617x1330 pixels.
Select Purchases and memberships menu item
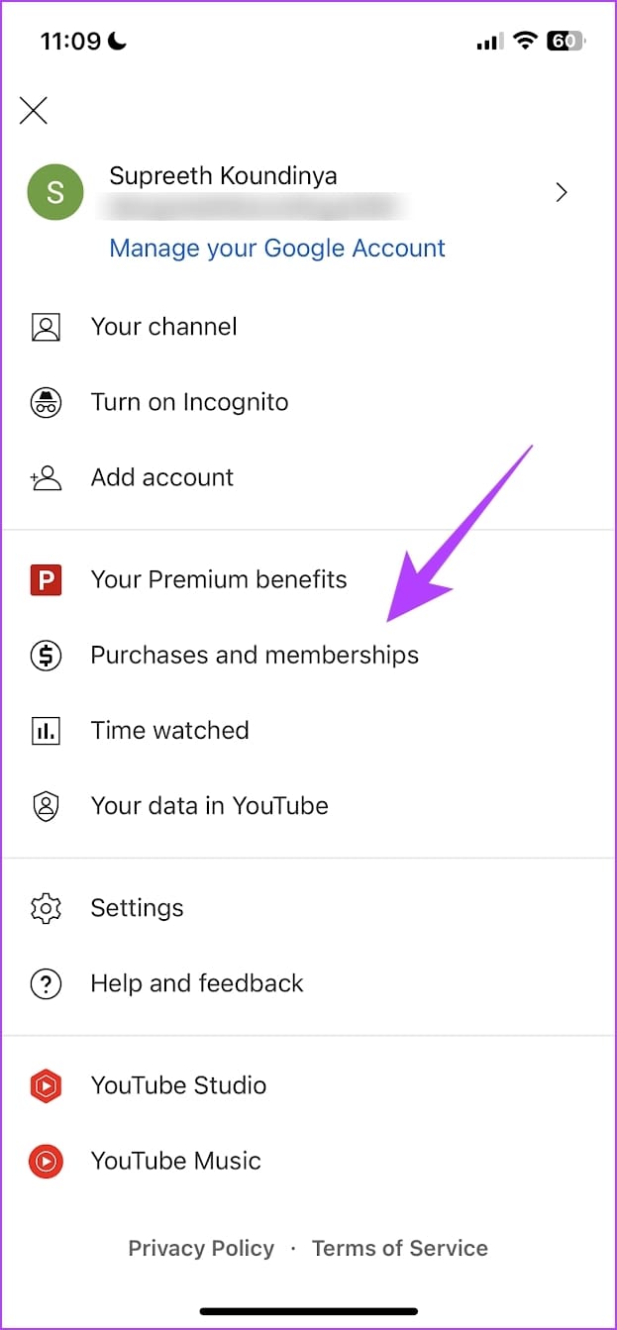coord(308,655)
